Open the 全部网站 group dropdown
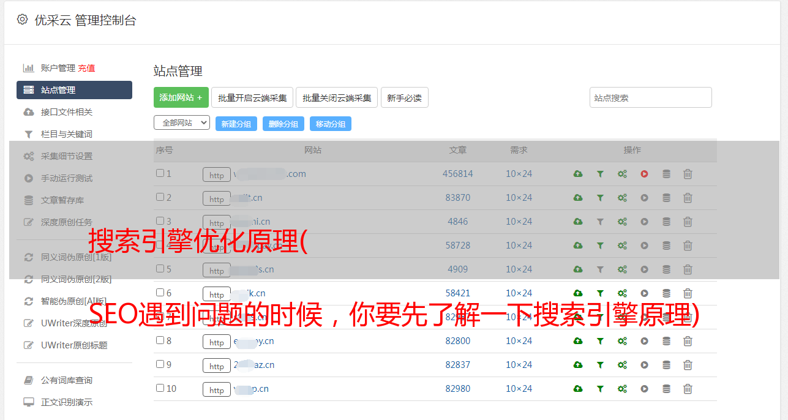The image size is (788, 420). pos(182,123)
